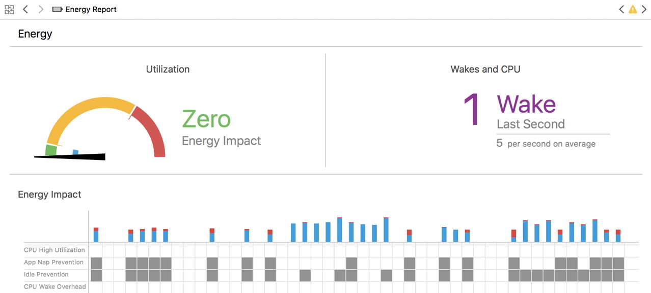Click the large purple wake count number

(472, 110)
